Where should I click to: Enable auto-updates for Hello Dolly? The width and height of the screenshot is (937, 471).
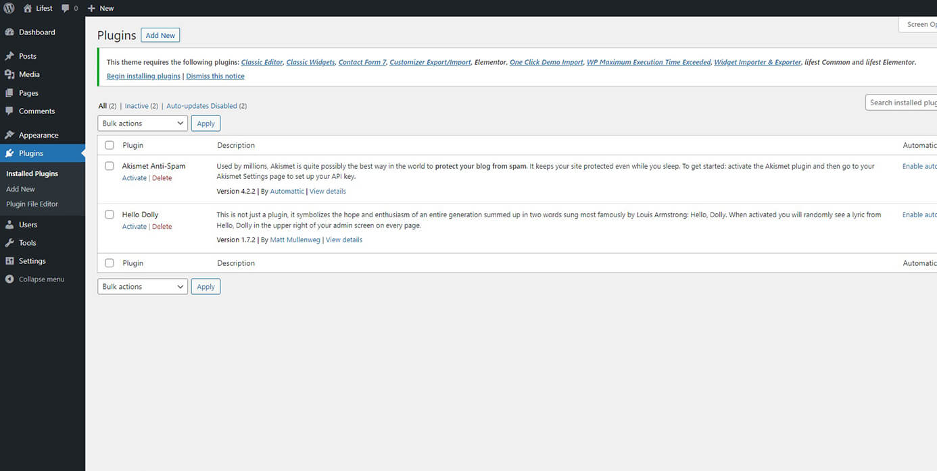[919, 215]
